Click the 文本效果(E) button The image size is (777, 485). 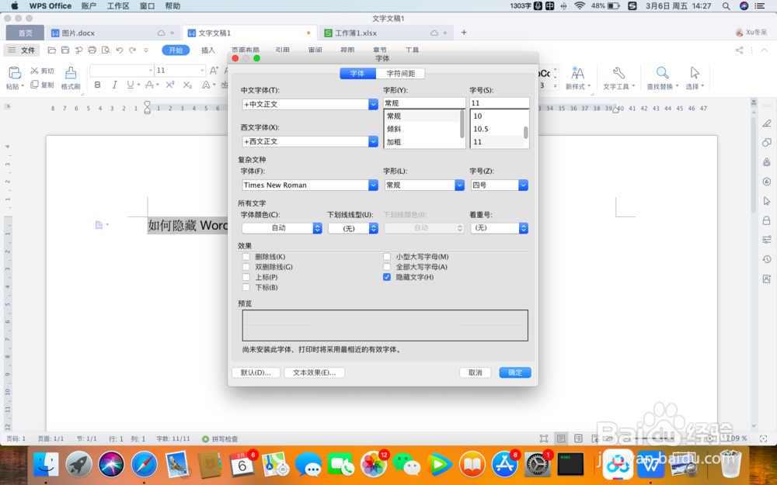pyautogui.click(x=315, y=372)
